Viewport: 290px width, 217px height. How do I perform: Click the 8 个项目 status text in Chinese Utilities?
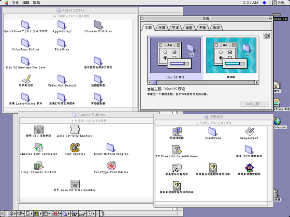coord(89,121)
